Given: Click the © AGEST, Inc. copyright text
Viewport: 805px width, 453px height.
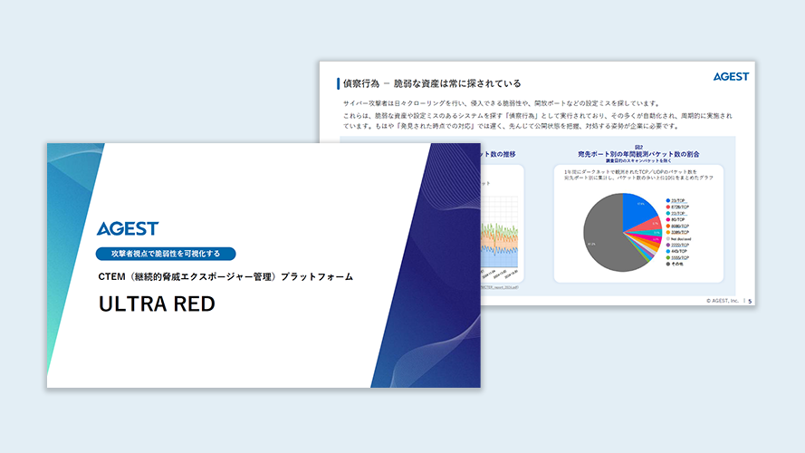Looking at the screenshot, I should (x=723, y=301).
